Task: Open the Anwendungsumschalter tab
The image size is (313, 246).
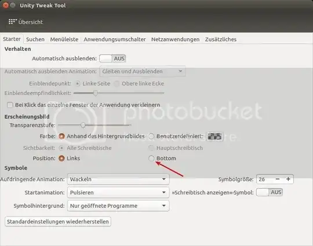Action: pos(115,39)
